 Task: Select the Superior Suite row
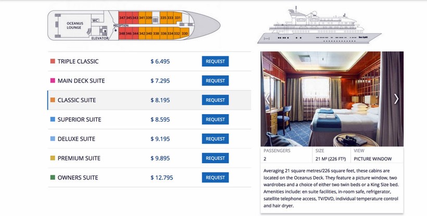click(x=149, y=119)
